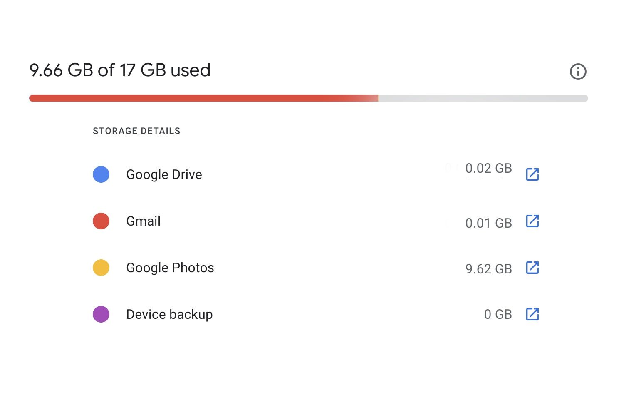Image resolution: width=624 pixels, height=395 pixels.
Task: Open Google Photos via its external link icon
Action: pos(532,268)
